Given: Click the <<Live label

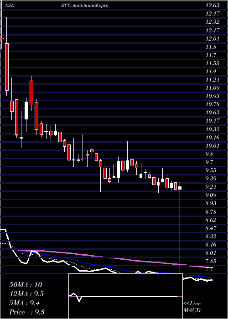Looking at the screenshot, I should pos(192,304).
